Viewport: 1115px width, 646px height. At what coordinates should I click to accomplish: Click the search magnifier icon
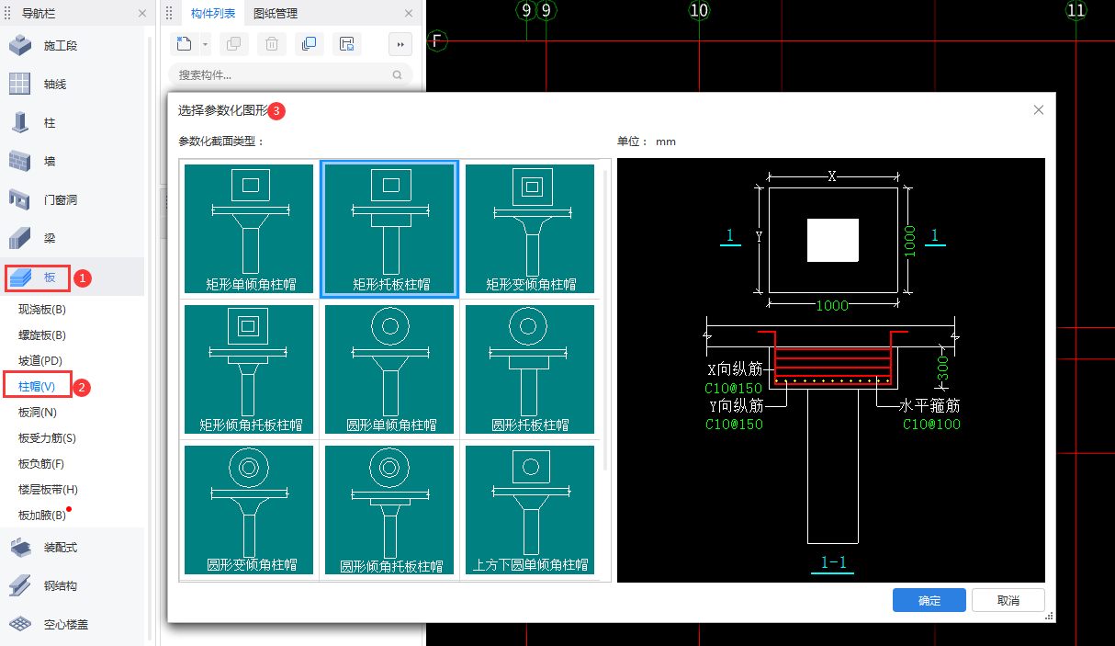click(398, 75)
